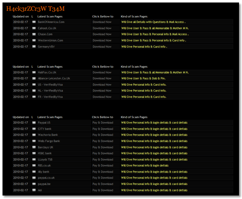Select the Halifax.Co.Uk entry text

coord(47,72)
